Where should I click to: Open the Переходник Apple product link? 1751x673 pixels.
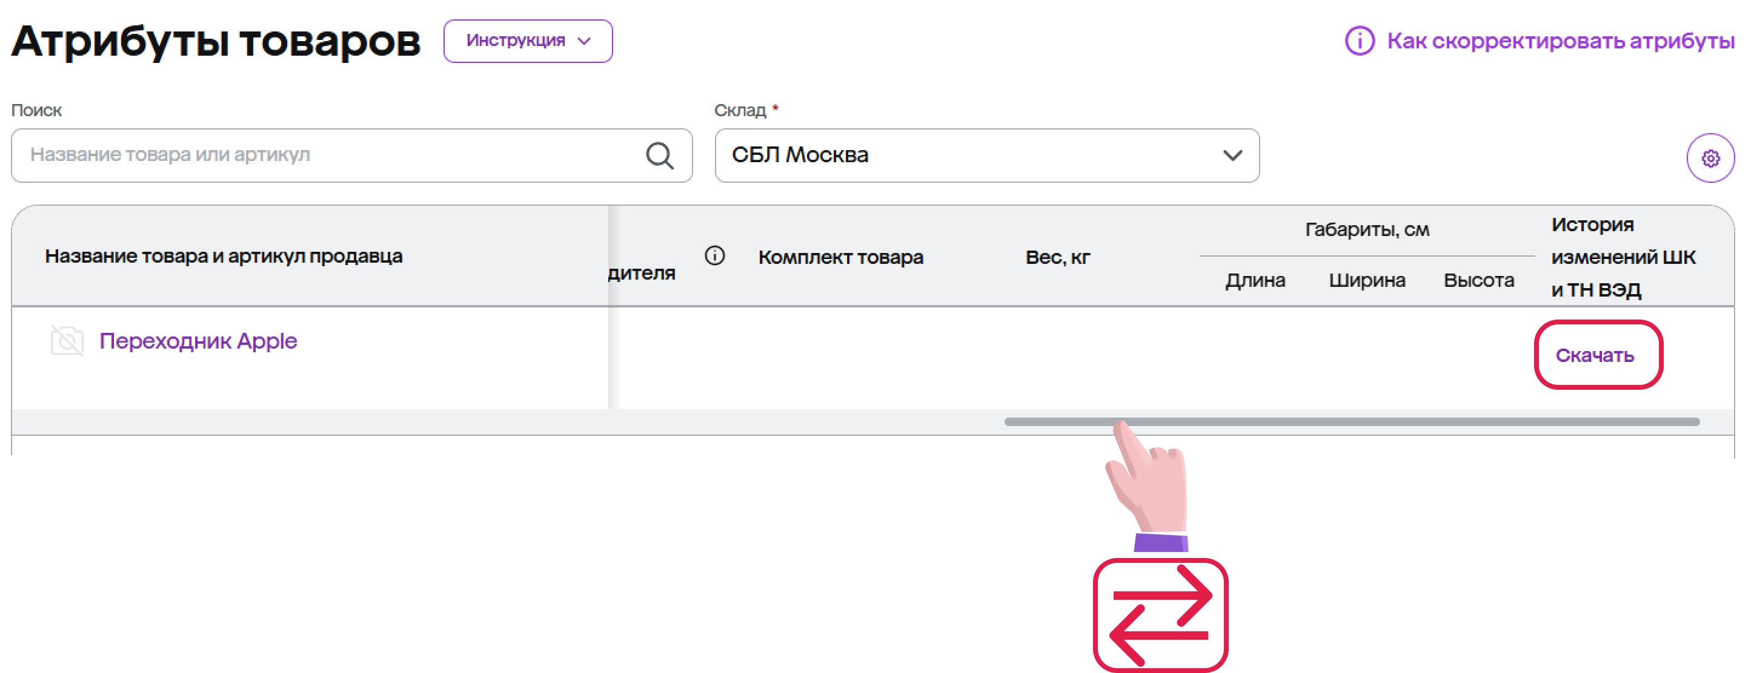click(x=198, y=340)
